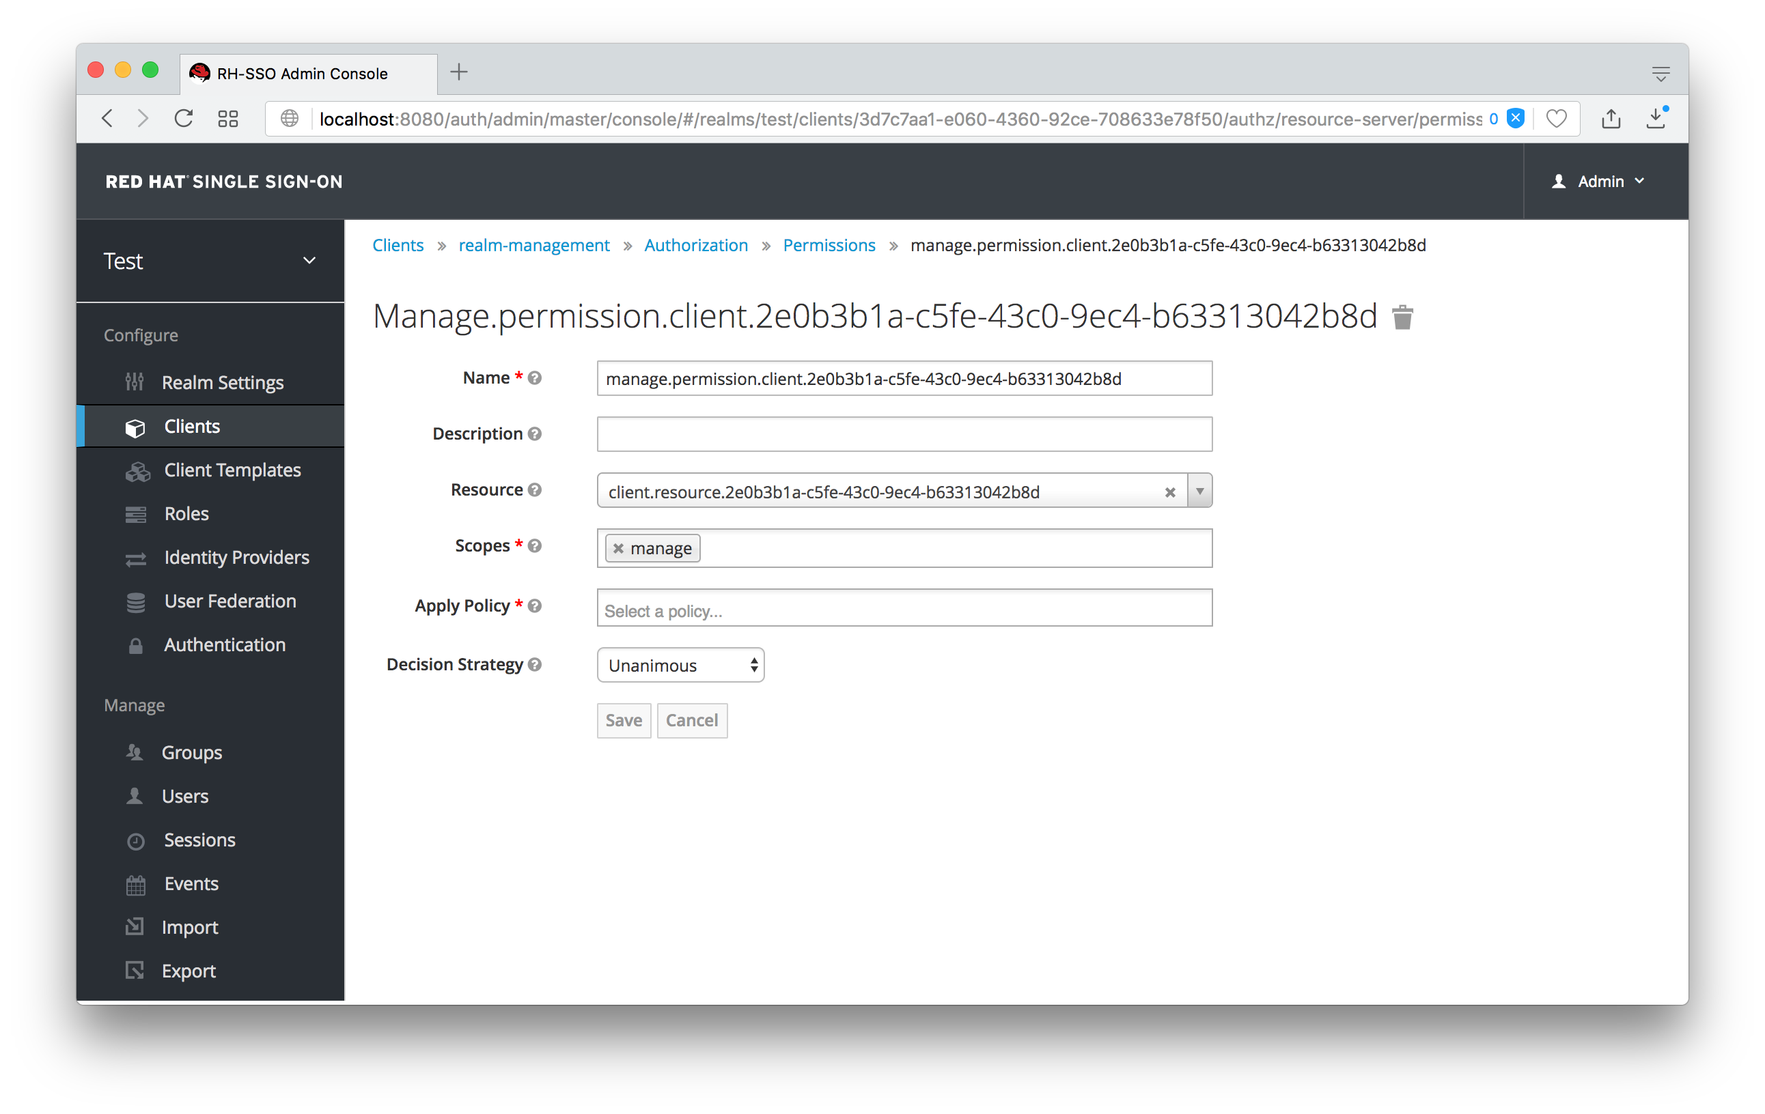Image resolution: width=1765 pixels, height=1114 pixels.
Task: Click the User Federation icon in sidebar
Action: coord(139,601)
